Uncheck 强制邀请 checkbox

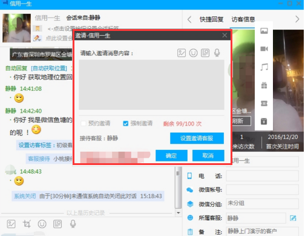pos(125,123)
